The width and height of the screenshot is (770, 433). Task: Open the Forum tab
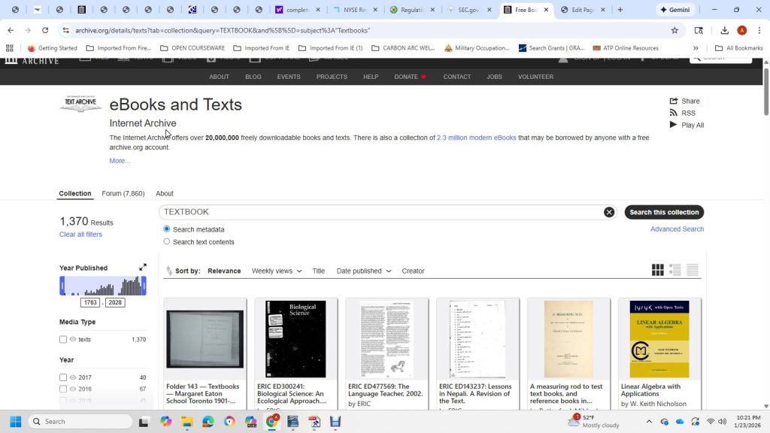point(123,193)
